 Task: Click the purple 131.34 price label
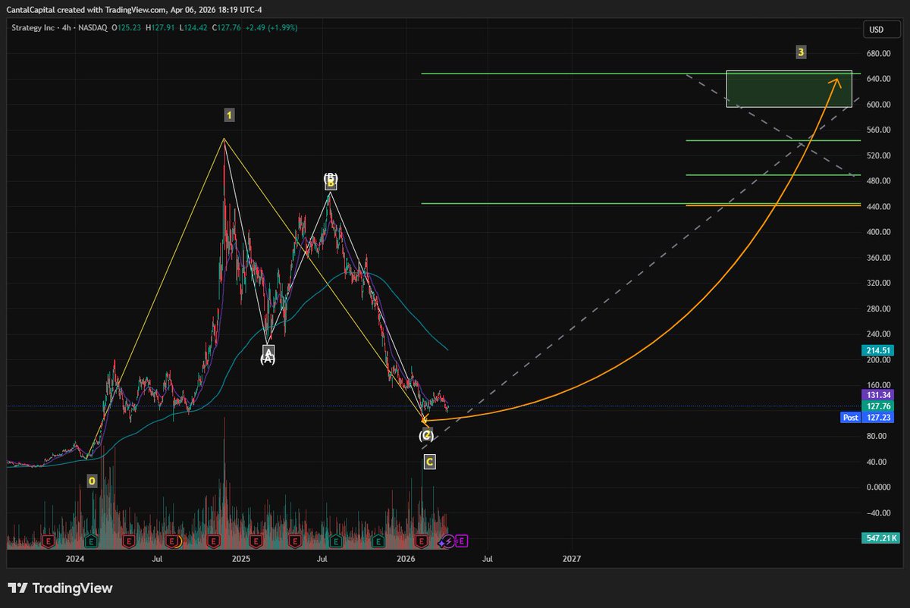(877, 395)
